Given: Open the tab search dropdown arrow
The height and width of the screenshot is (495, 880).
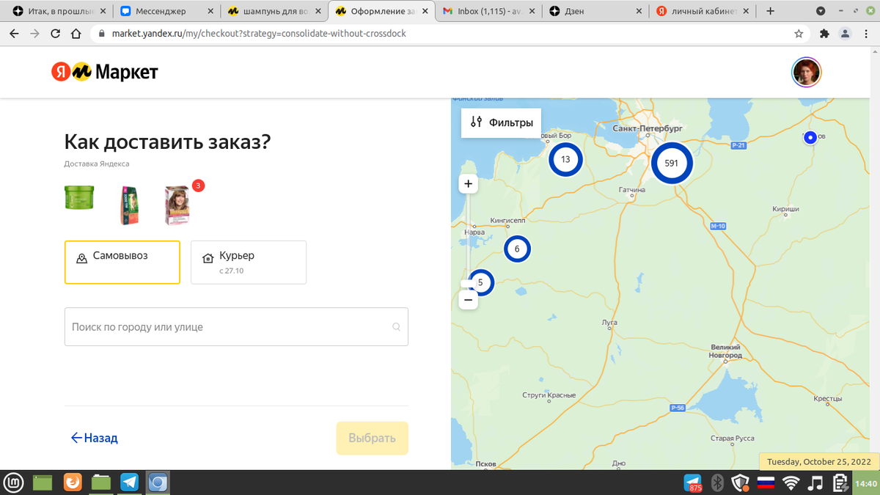Looking at the screenshot, I should (821, 11).
